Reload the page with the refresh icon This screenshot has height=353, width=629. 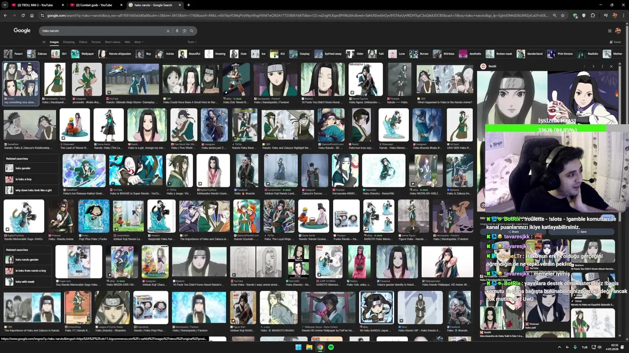[23, 15]
